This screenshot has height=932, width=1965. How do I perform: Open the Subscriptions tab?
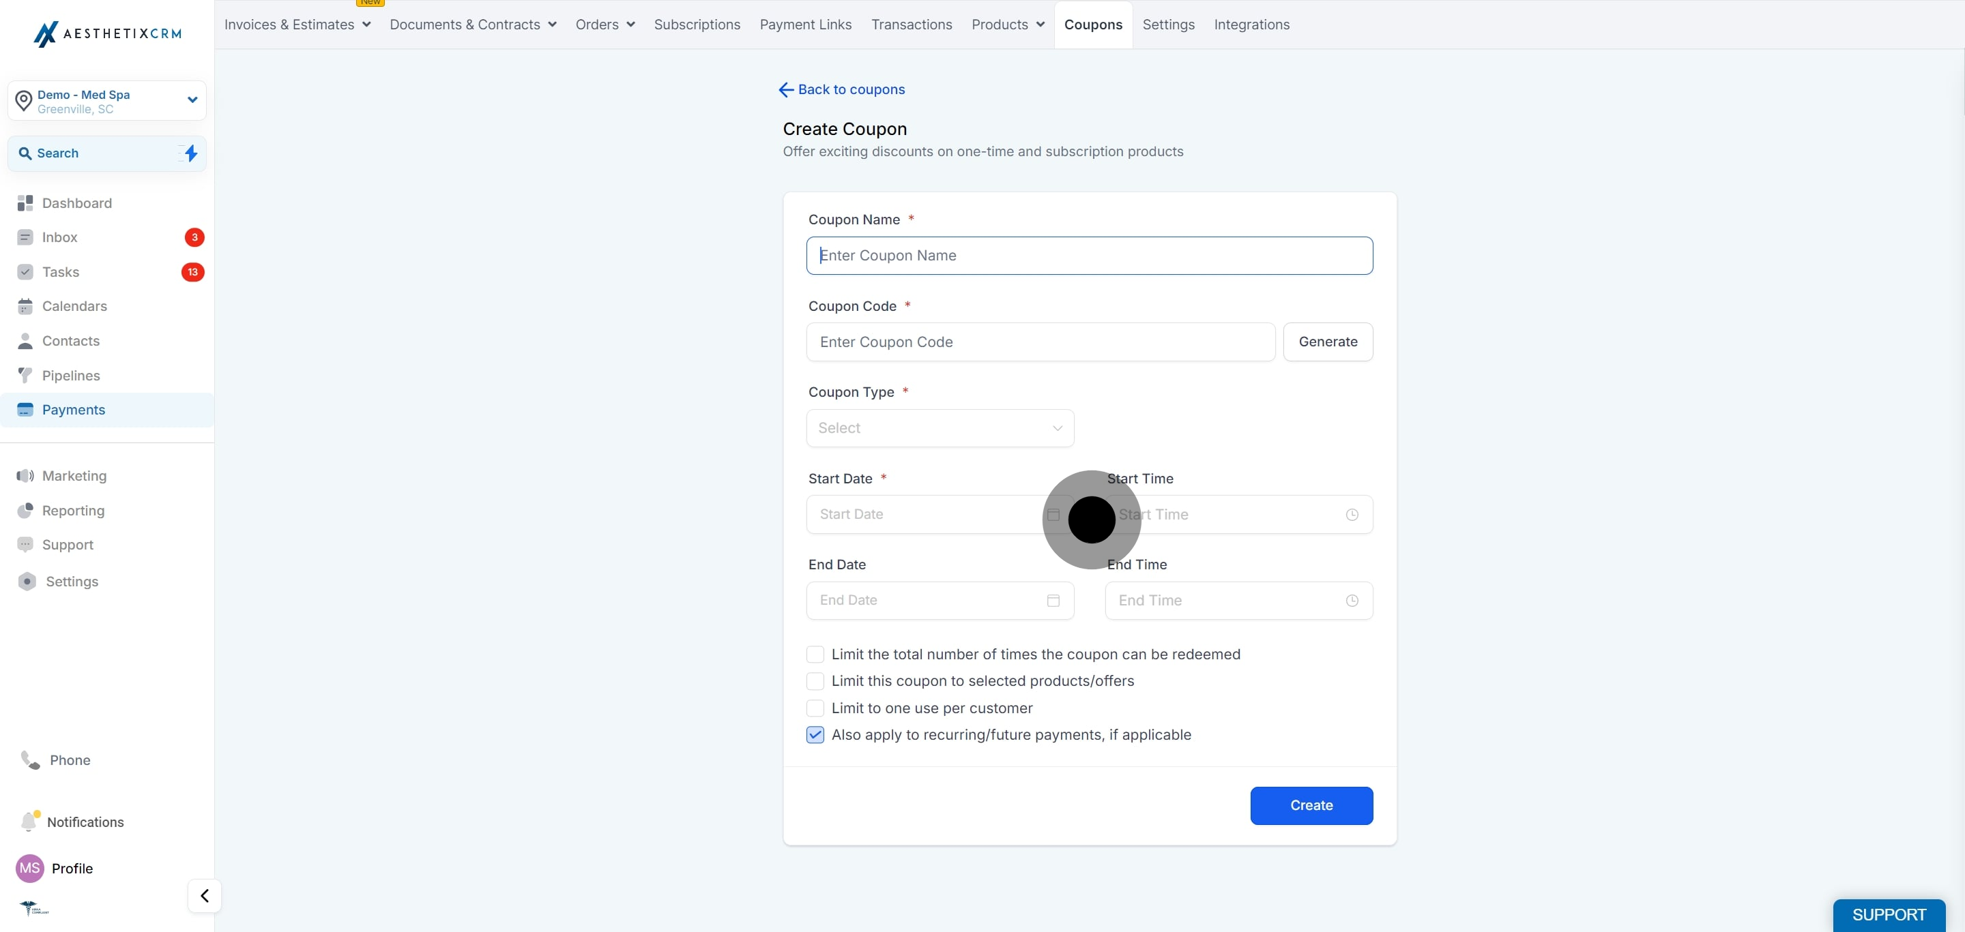[x=697, y=25]
